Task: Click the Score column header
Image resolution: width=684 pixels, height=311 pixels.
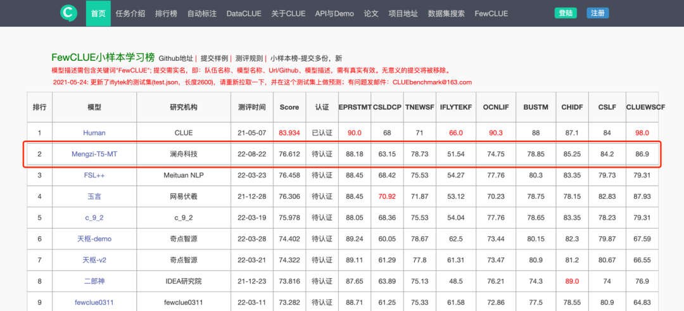Action: click(289, 107)
